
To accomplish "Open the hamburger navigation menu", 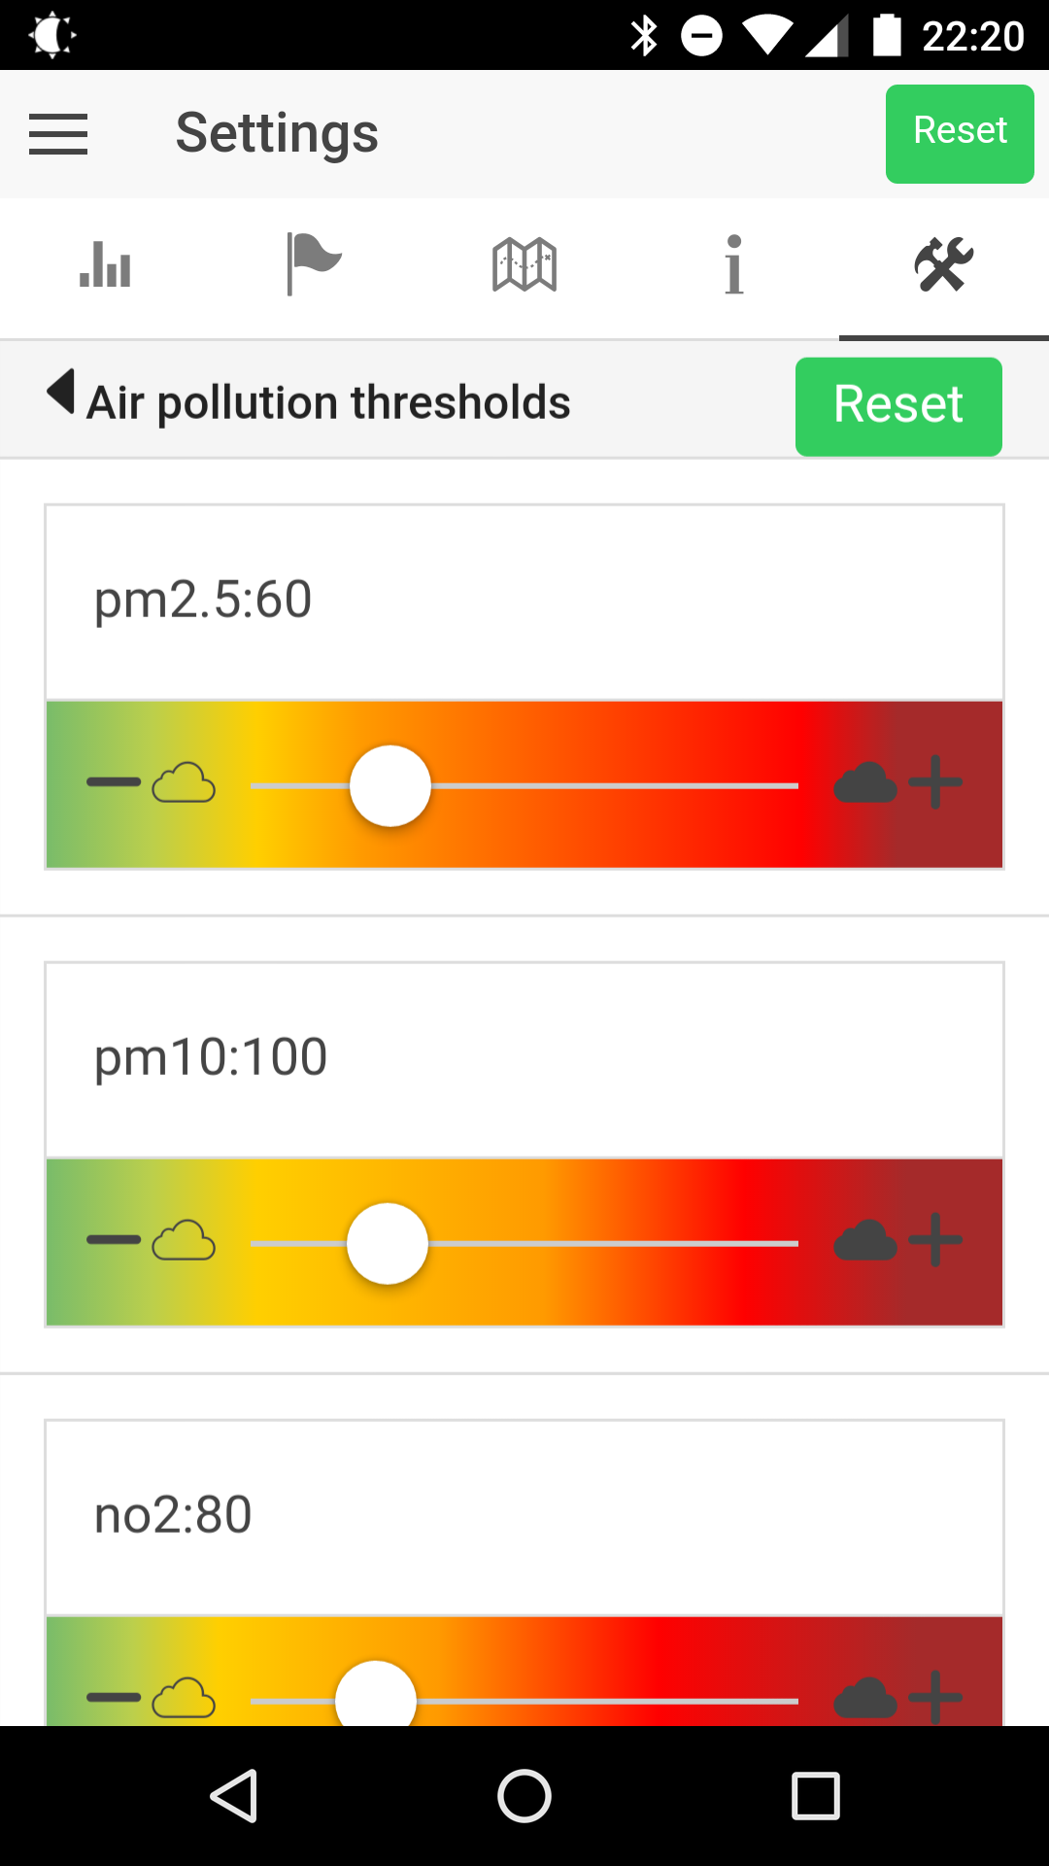I will pos(58,134).
